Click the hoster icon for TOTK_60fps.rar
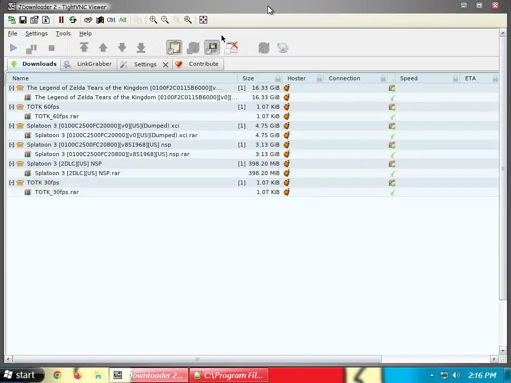The width and height of the screenshot is (511, 383). (x=287, y=116)
